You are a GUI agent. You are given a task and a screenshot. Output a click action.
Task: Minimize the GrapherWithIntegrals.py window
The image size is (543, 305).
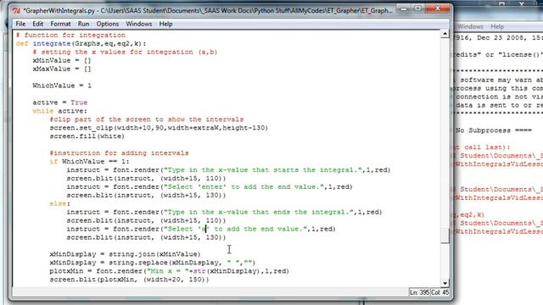[404, 8]
